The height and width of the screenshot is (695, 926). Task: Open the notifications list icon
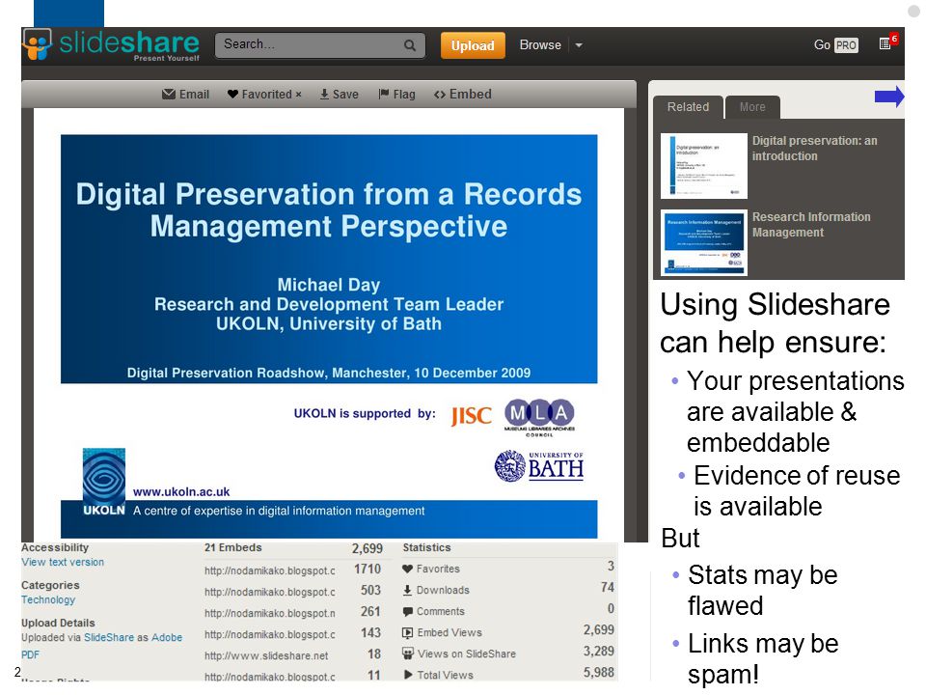[x=885, y=43]
